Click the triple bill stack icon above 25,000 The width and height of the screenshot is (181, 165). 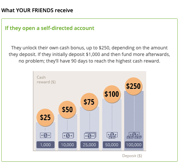90,135
